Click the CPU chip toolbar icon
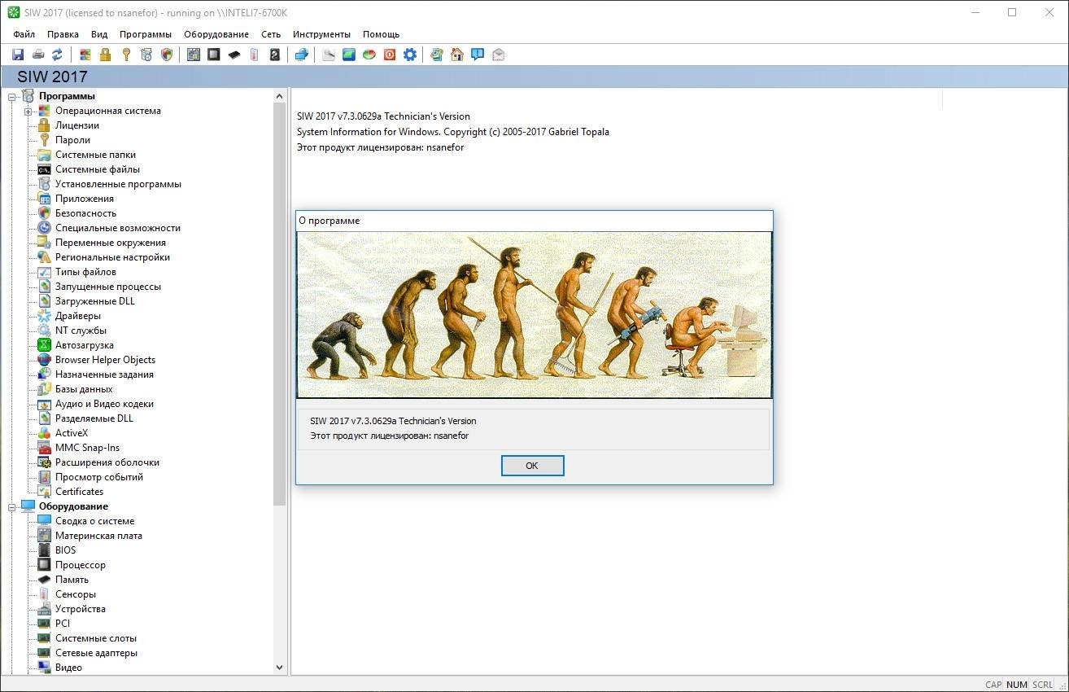1069x692 pixels. [214, 55]
